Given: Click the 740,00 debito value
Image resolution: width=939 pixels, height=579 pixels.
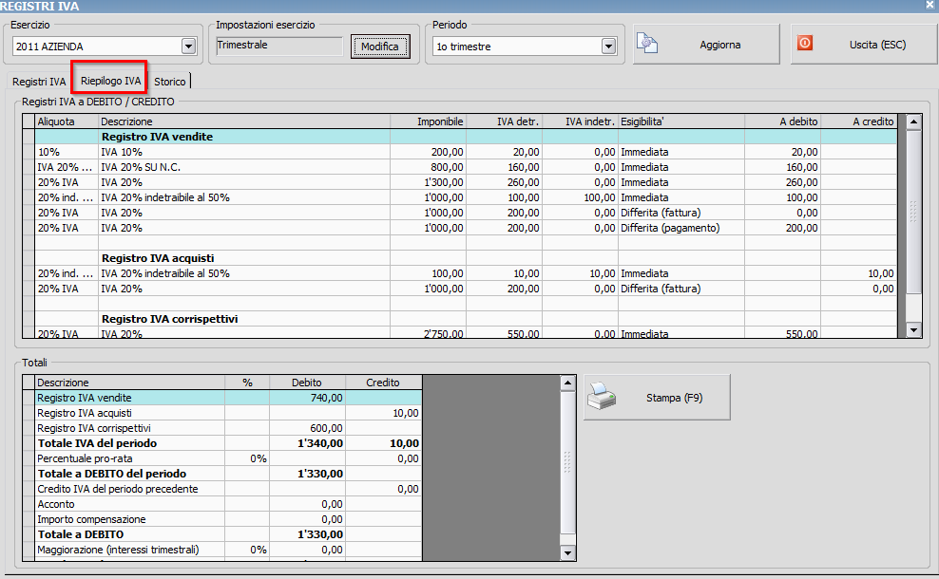Looking at the screenshot, I should (x=326, y=398).
